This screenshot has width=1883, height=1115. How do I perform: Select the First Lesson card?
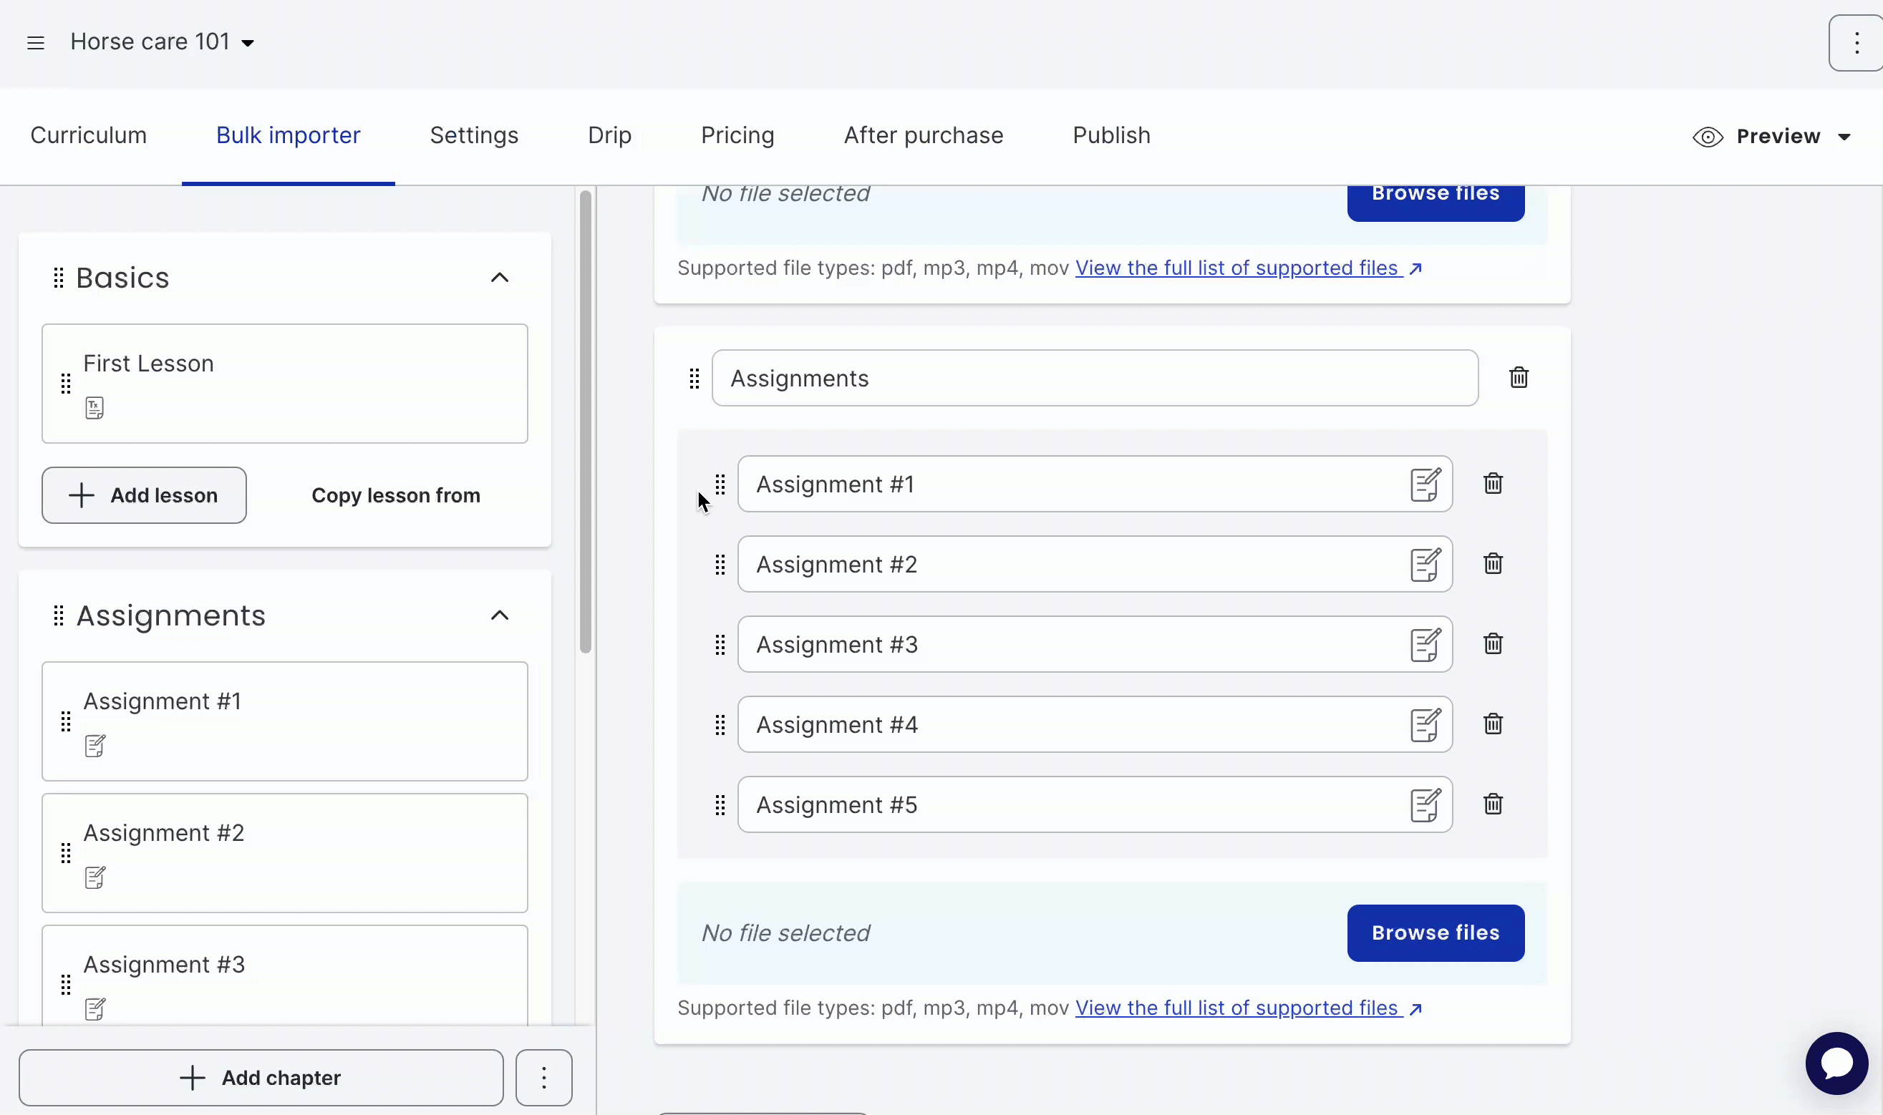pyautogui.click(x=285, y=384)
